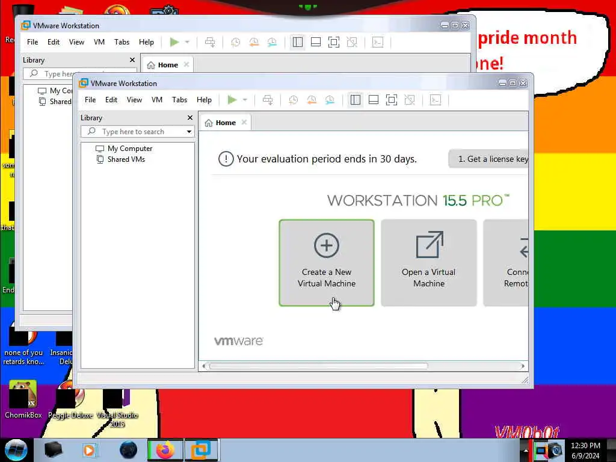Select Shared VMs in front window library

pos(121,159)
